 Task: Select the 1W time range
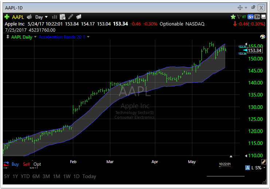[67, 176]
